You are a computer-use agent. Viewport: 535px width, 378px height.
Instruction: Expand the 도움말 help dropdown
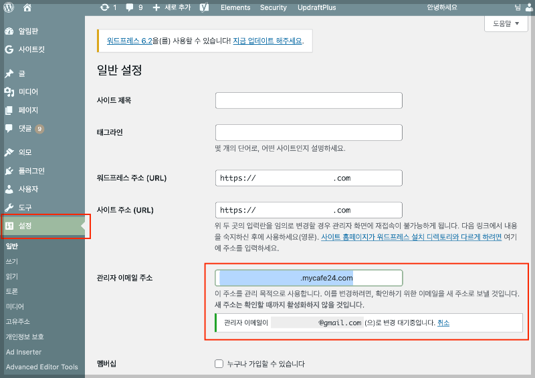506,23
